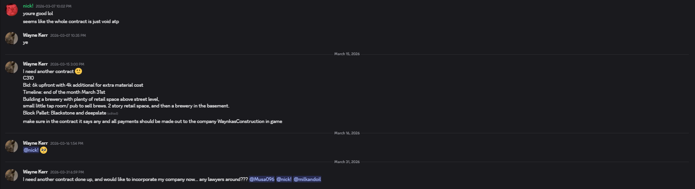Click the "(edited)" label after Blackstone and deepslate
This screenshot has width=695, height=189.
click(x=113, y=114)
